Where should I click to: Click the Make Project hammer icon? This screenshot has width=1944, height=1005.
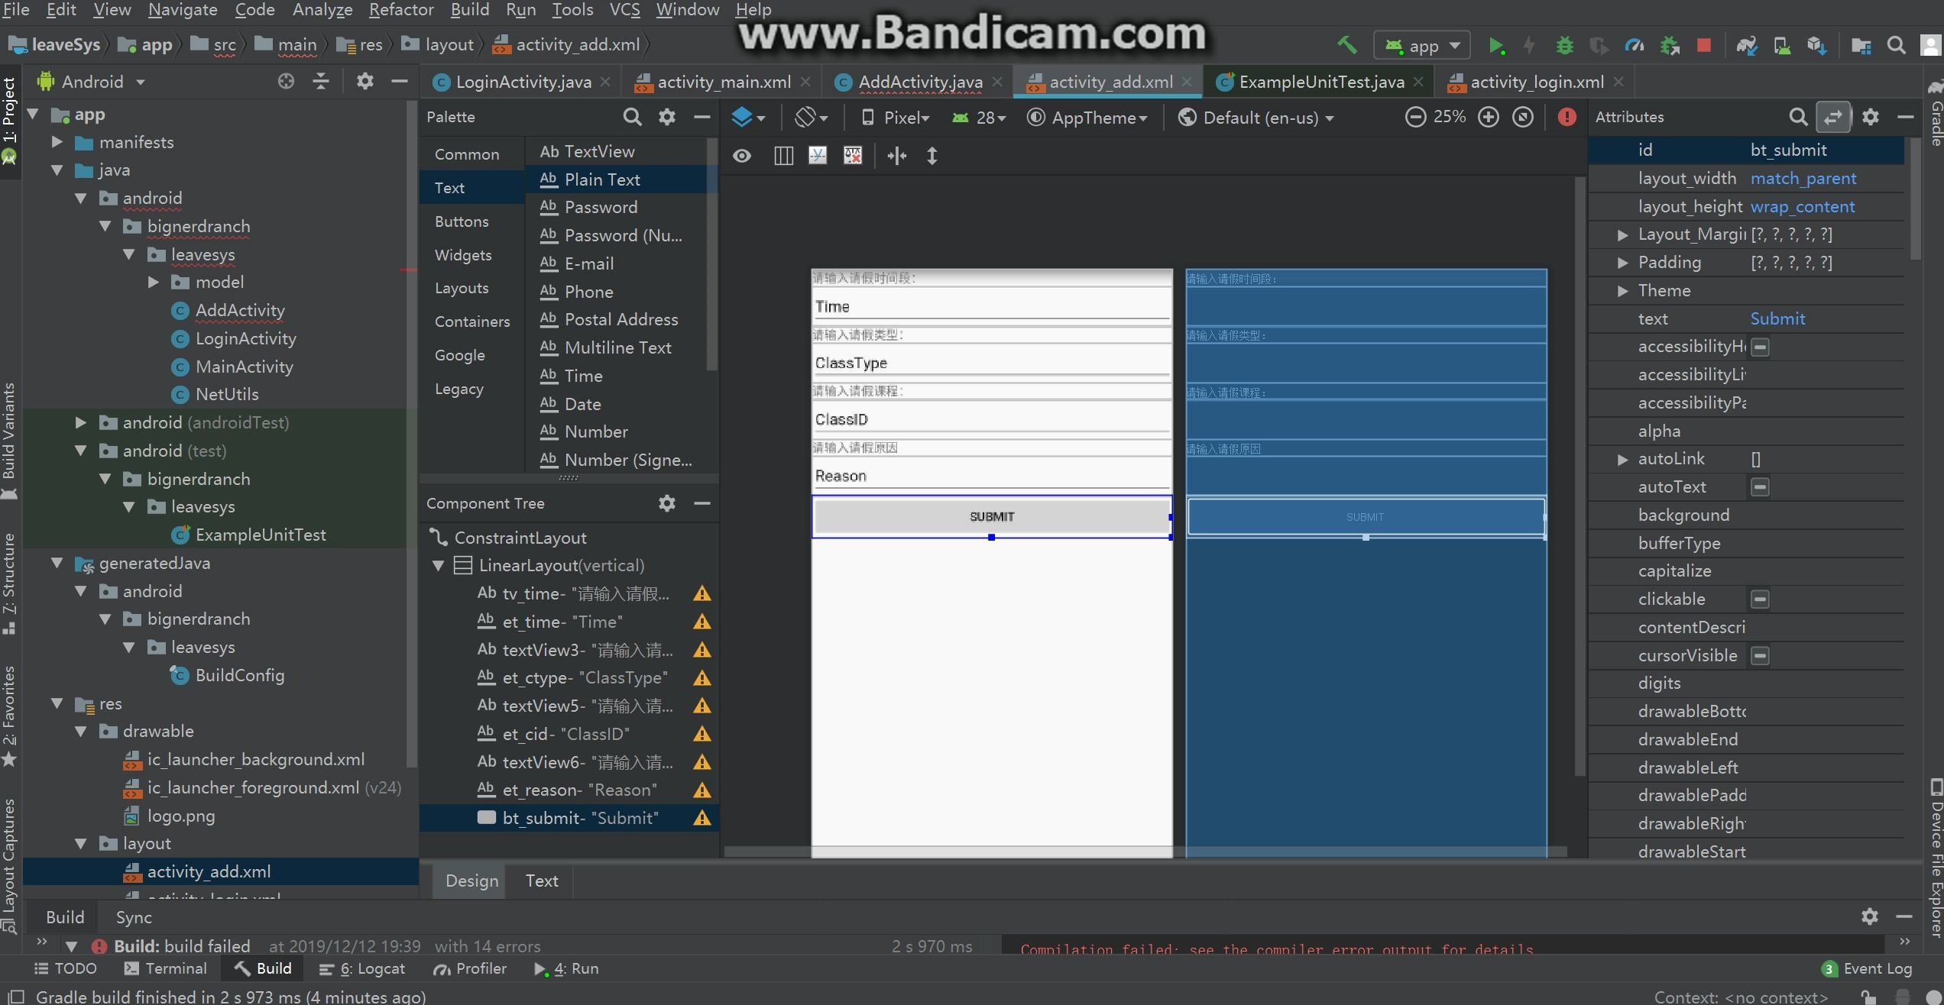click(x=1347, y=46)
